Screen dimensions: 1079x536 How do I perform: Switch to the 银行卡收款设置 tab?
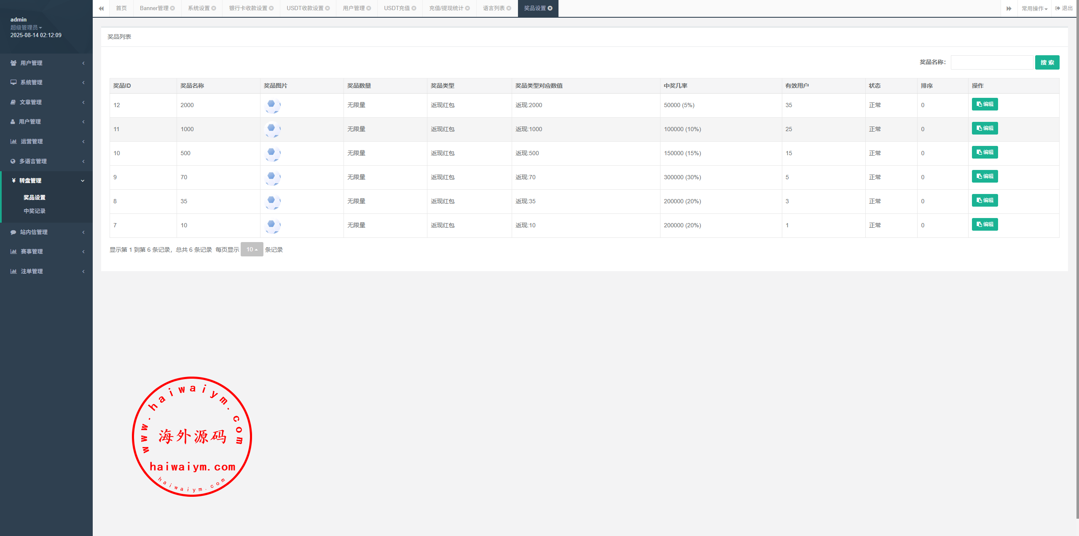[x=248, y=8]
